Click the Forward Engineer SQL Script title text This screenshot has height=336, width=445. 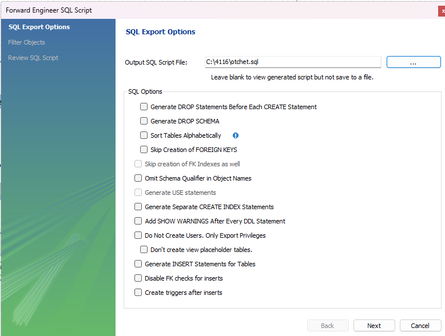[x=49, y=10]
